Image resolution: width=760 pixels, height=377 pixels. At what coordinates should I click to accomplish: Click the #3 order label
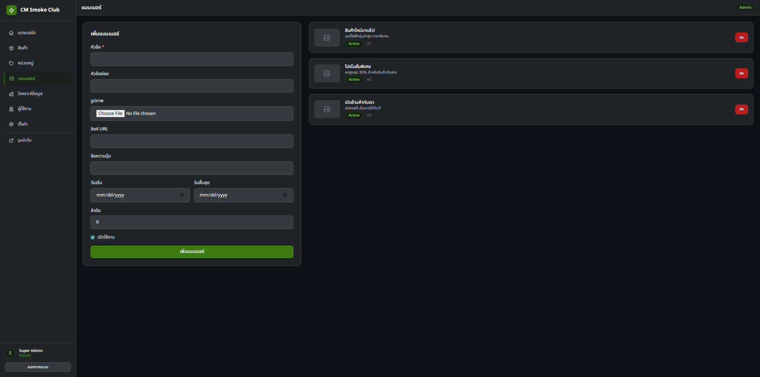(x=369, y=115)
